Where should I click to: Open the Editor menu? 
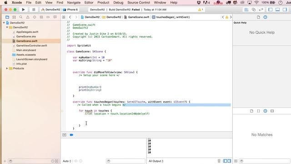click(x=89, y=3)
